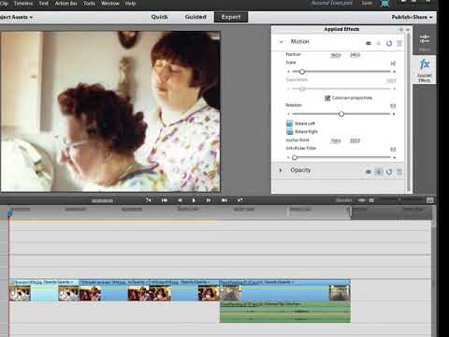Viewport: 449px width, 337px height.
Task: Click the fit-to-timeline icon beside Render
Action: (361, 200)
